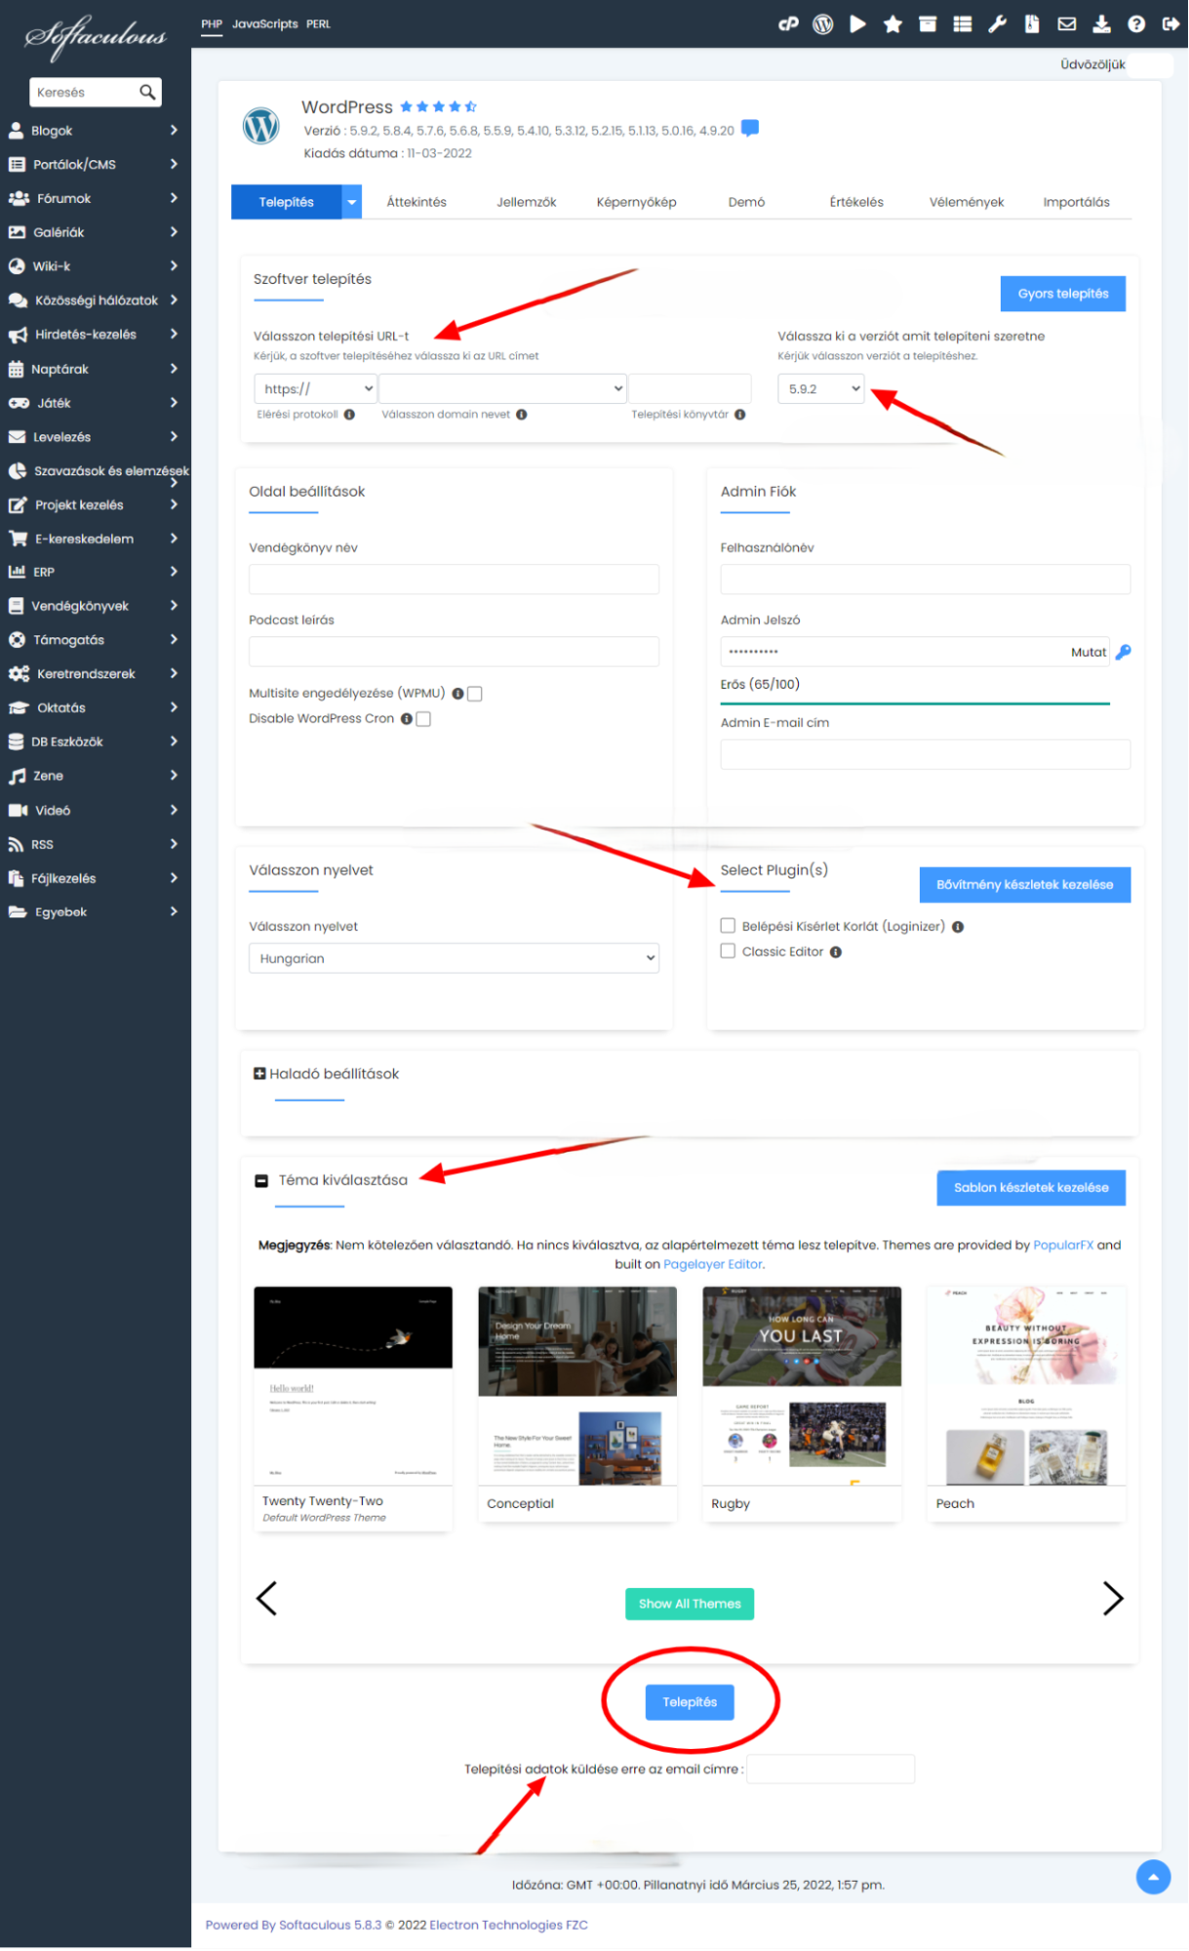
Task: Click the play demos icon in top bar
Action: click(857, 24)
